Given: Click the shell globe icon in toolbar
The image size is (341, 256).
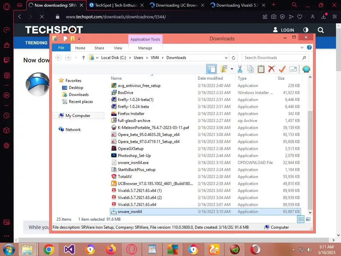Looking at the screenshot, I should point(306,69).
